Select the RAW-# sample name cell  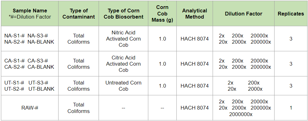pos(30,108)
